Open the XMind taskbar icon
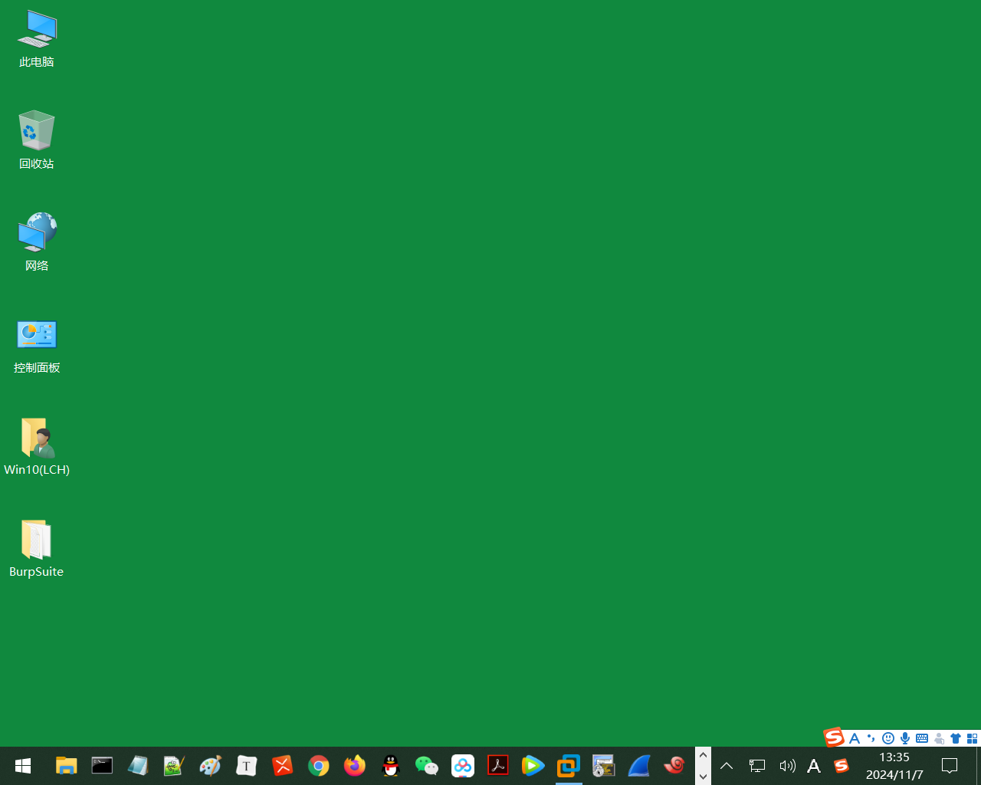This screenshot has width=981, height=785. pyautogui.click(x=282, y=766)
